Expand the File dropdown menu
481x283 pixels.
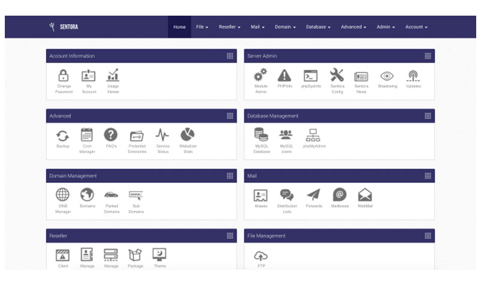point(202,27)
